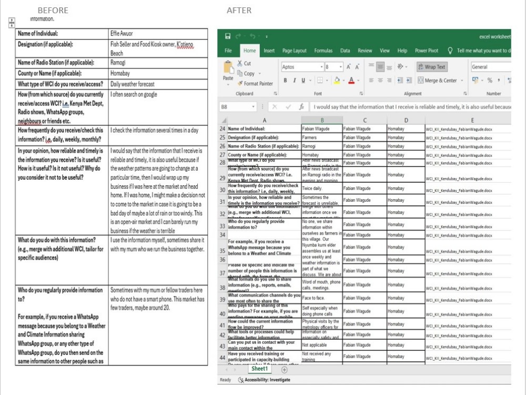Viewport: 526px width, 395px height.
Task: Align text left in Alignment group
Action: coord(371,80)
